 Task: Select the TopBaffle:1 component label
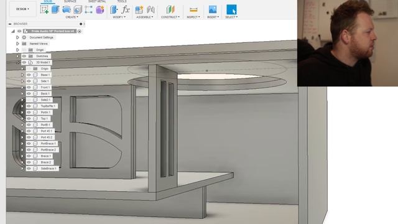48,106
